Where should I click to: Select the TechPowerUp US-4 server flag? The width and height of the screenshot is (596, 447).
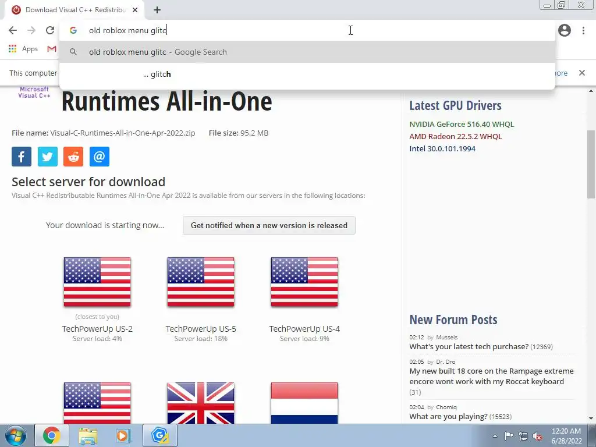tap(304, 282)
